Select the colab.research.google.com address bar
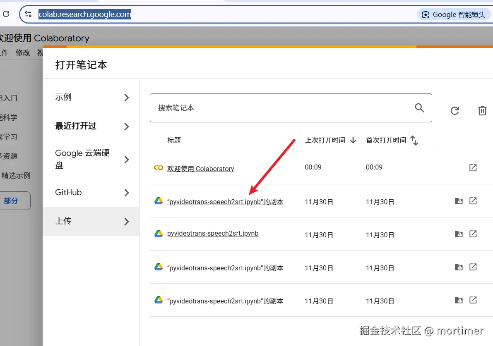 [85, 14]
